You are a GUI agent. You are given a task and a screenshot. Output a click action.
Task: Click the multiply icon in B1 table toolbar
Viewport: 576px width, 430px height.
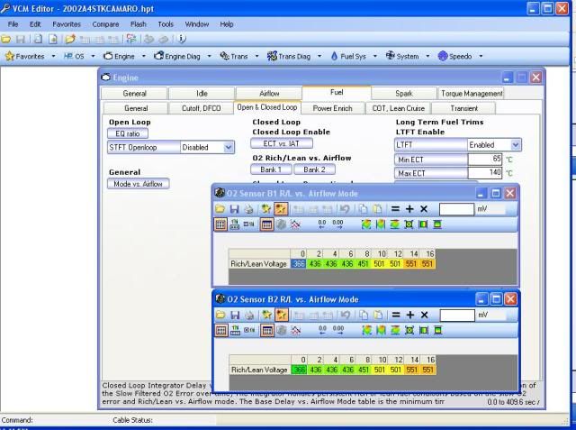coord(424,209)
